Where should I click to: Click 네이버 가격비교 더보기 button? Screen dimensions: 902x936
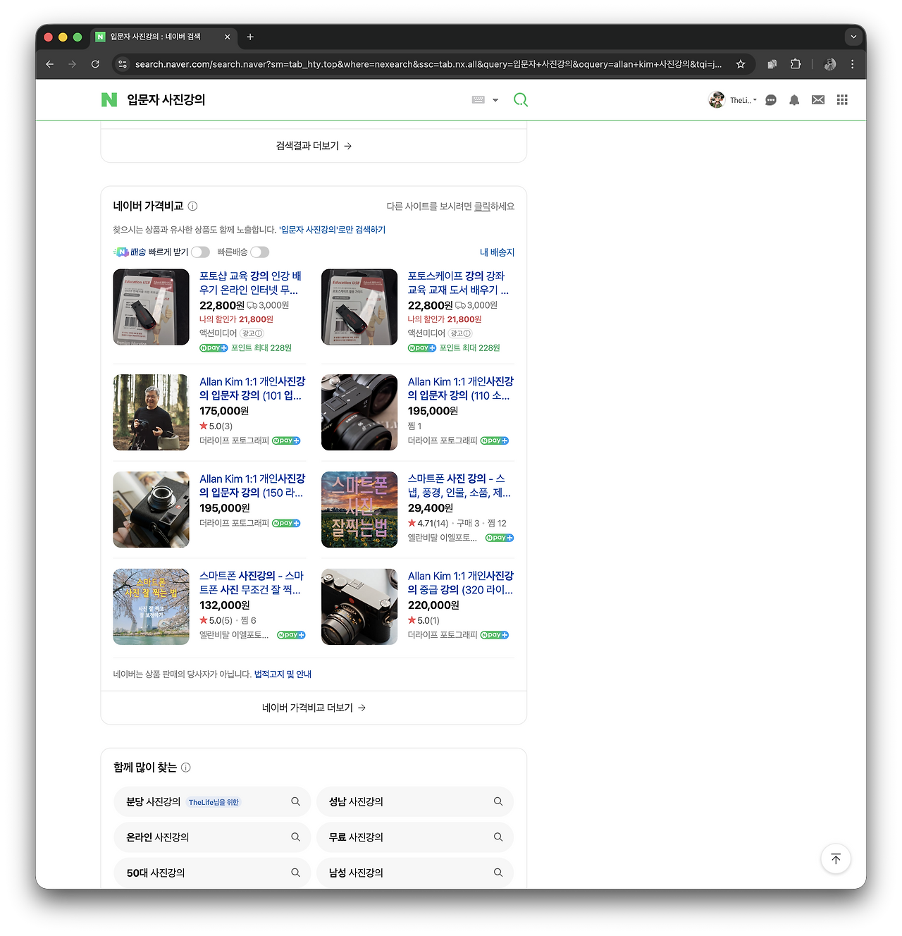[x=314, y=708]
